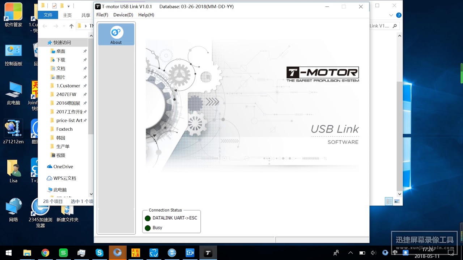The height and width of the screenshot is (260, 463).
Task: Go up one folder level in Explorer
Action: coord(71,26)
